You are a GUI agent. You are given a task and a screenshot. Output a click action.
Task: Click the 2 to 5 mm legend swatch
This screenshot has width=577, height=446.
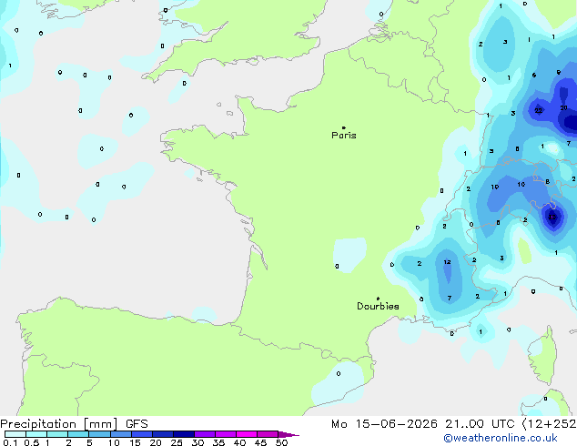pos(78,434)
